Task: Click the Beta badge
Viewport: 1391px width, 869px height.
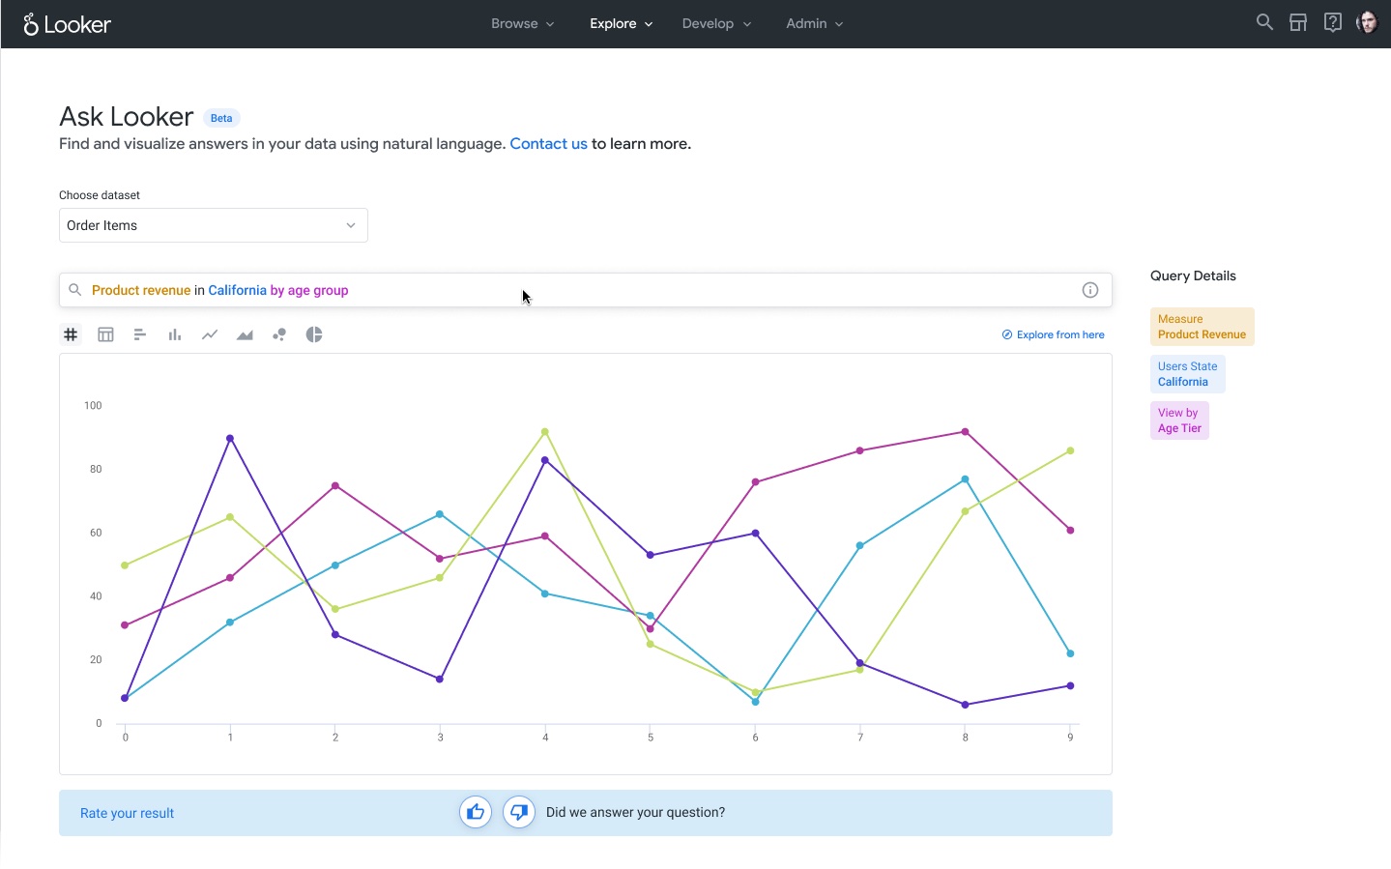Action: click(221, 118)
